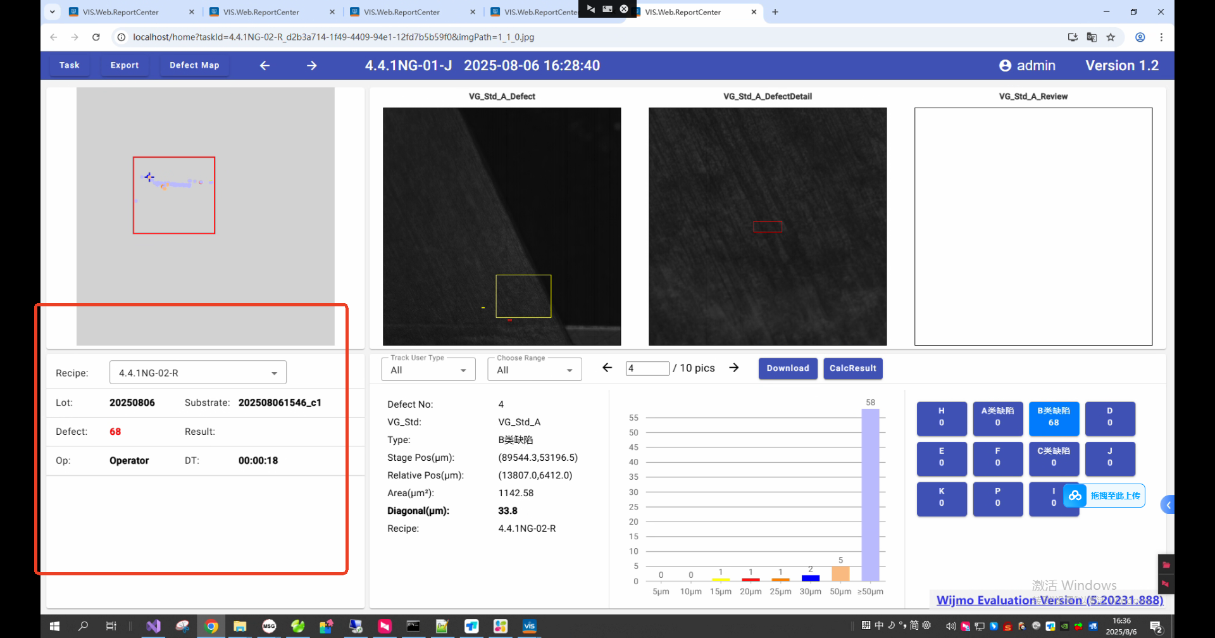
Task: Go to previous defect picture arrow
Action: tap(607, 368)
